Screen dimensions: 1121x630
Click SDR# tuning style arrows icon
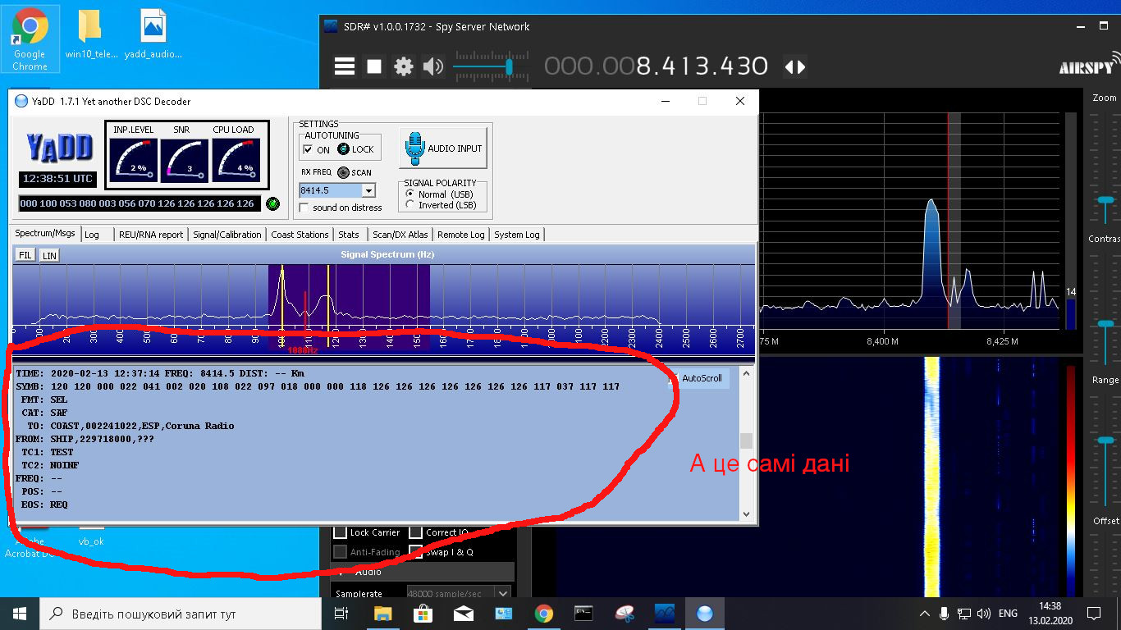pyautogui.click(x=795, y=66)
